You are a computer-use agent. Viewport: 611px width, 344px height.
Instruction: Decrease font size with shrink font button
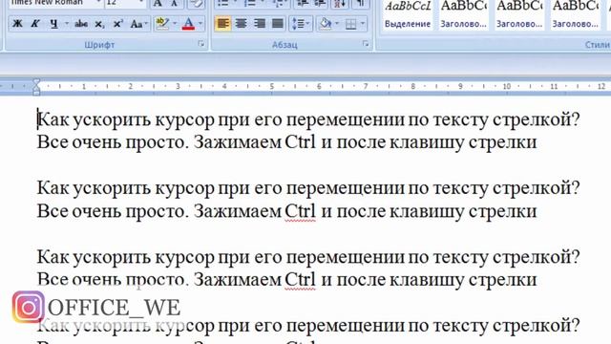(175, 4)
